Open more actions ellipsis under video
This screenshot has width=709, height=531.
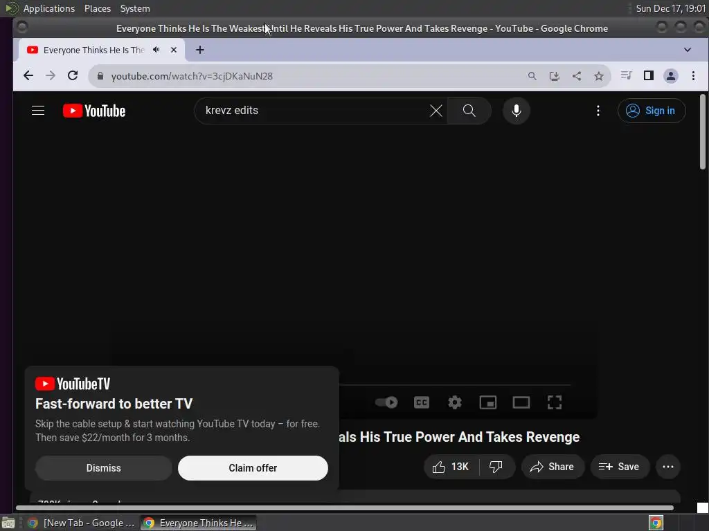(x=668, y=467)
